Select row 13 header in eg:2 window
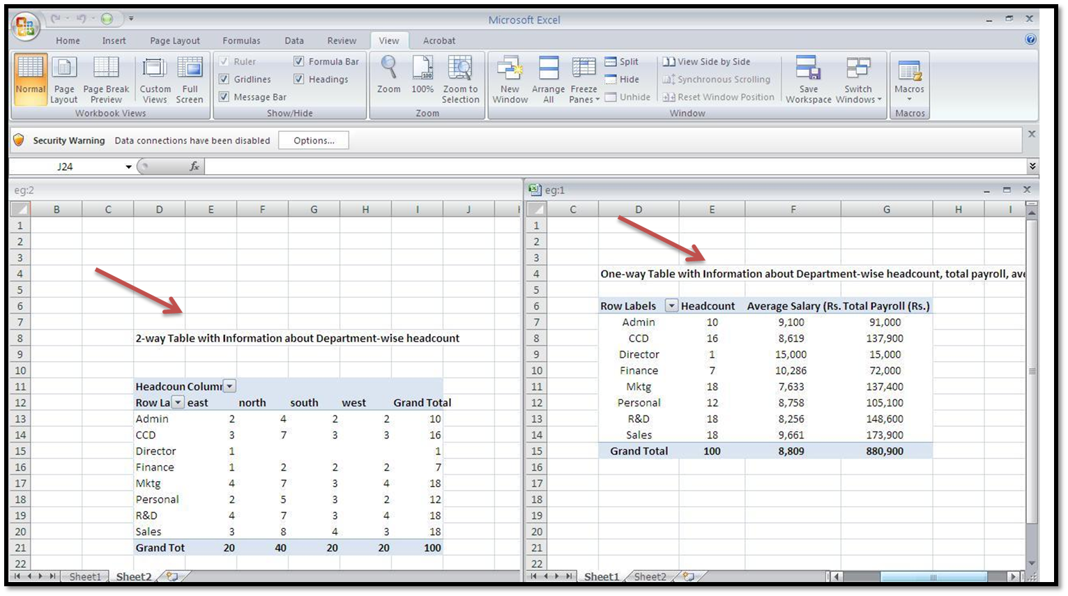Image resolution: width=1068 pixels, height=596 pixels. click(x=20, y=419)
